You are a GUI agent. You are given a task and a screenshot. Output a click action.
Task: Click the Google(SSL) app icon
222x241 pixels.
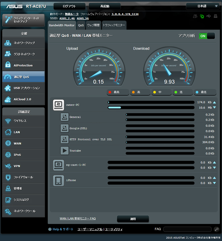point(64,128)
